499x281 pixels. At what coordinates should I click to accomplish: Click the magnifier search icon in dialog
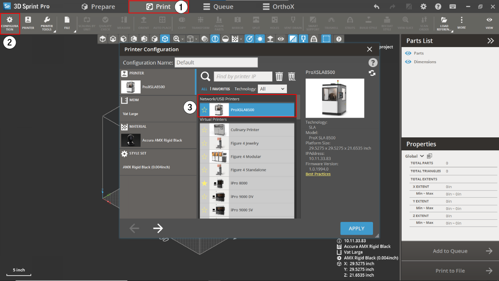point(205,76)
